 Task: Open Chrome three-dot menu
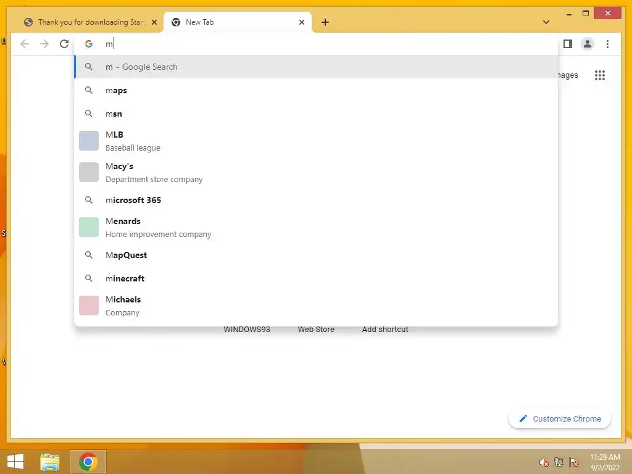tap(607, 44)
